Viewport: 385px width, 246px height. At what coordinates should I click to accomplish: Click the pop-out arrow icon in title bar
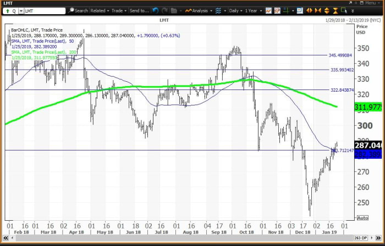pyautogui.click(x=350, y=3)
